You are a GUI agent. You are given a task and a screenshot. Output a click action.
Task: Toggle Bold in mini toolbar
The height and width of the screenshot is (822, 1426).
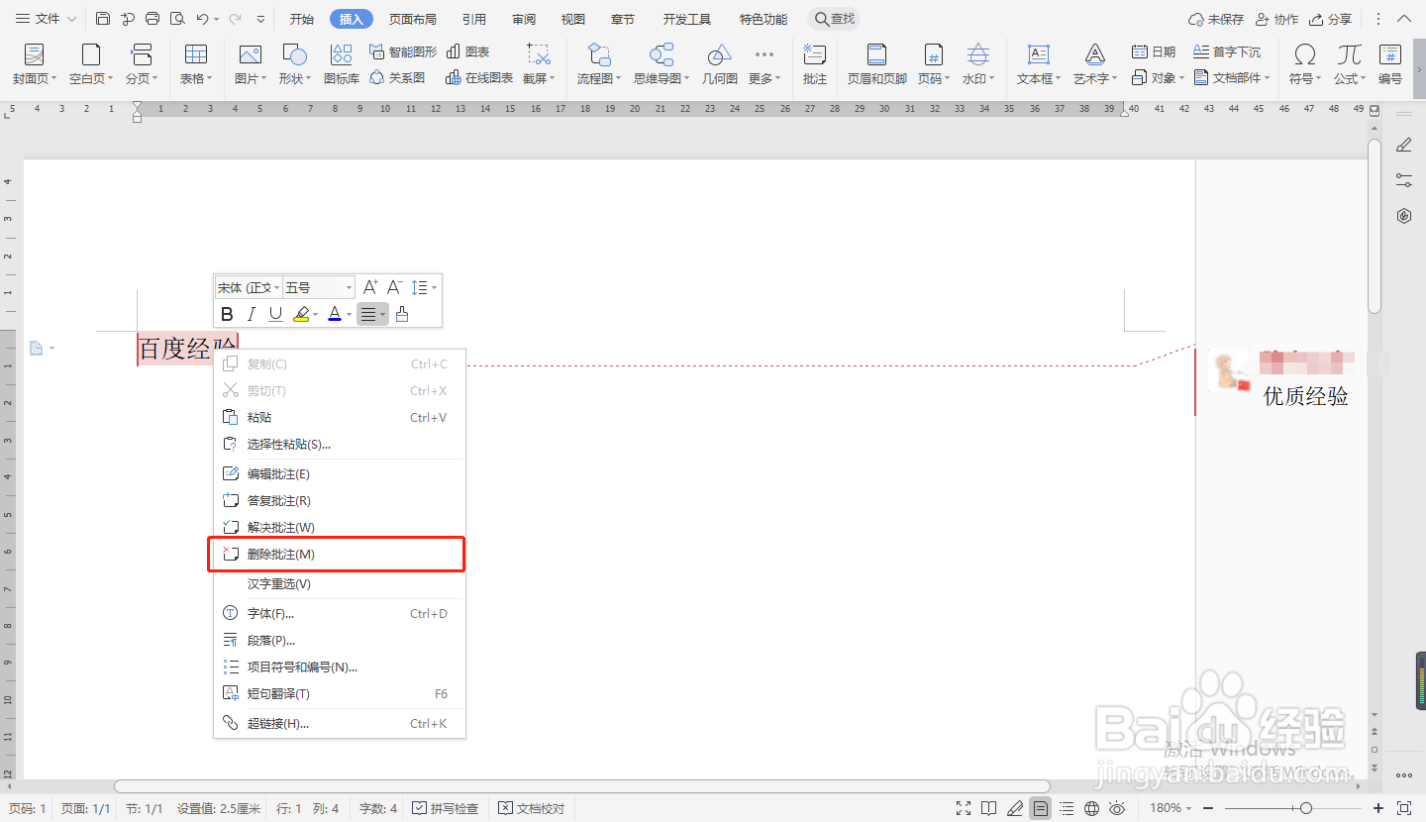[227, 314]
